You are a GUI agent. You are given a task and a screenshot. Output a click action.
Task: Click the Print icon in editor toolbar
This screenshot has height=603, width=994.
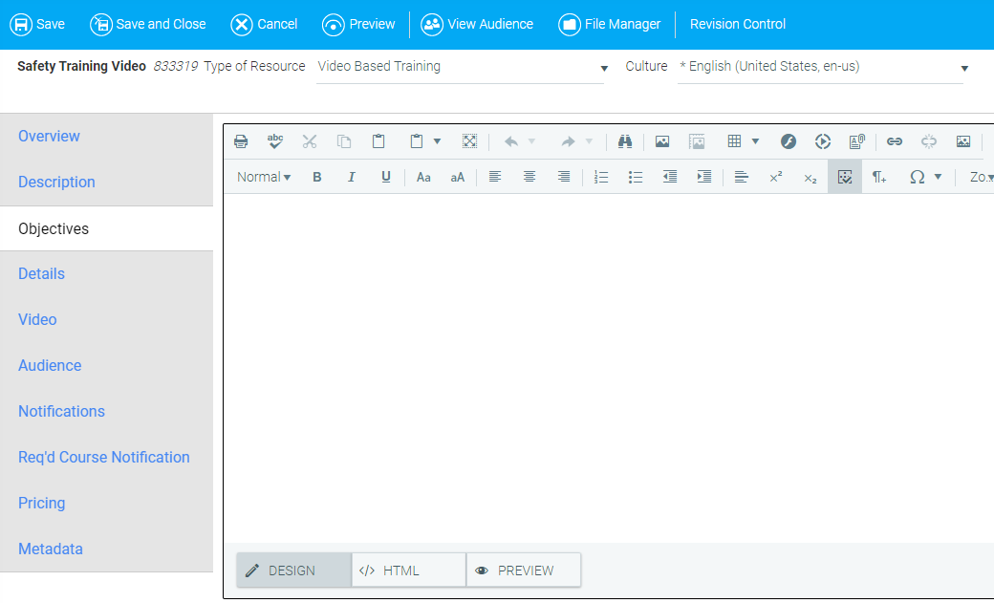(x=241, y=141)
